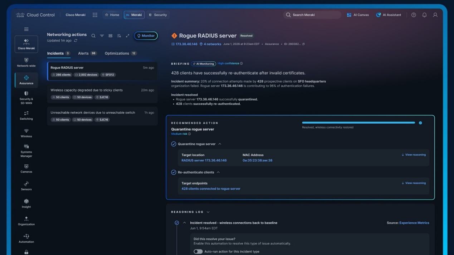This screenshot has width=454, height=255.
Task: Expand View reasoning for Target location
Action: click(414, 155)
